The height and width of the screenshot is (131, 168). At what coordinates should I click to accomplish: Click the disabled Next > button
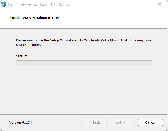[120, 122]
